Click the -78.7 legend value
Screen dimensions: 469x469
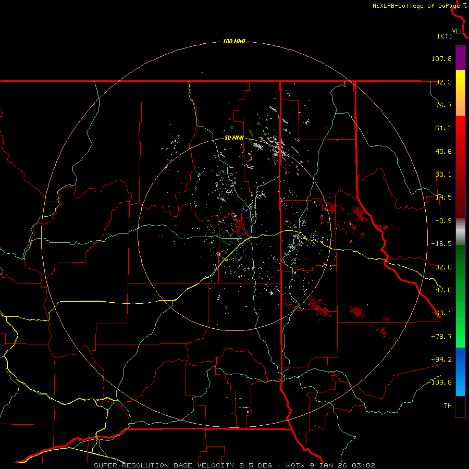coord(441,337)
